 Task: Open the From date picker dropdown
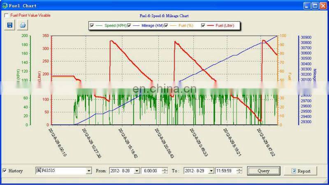coord(137,171)
